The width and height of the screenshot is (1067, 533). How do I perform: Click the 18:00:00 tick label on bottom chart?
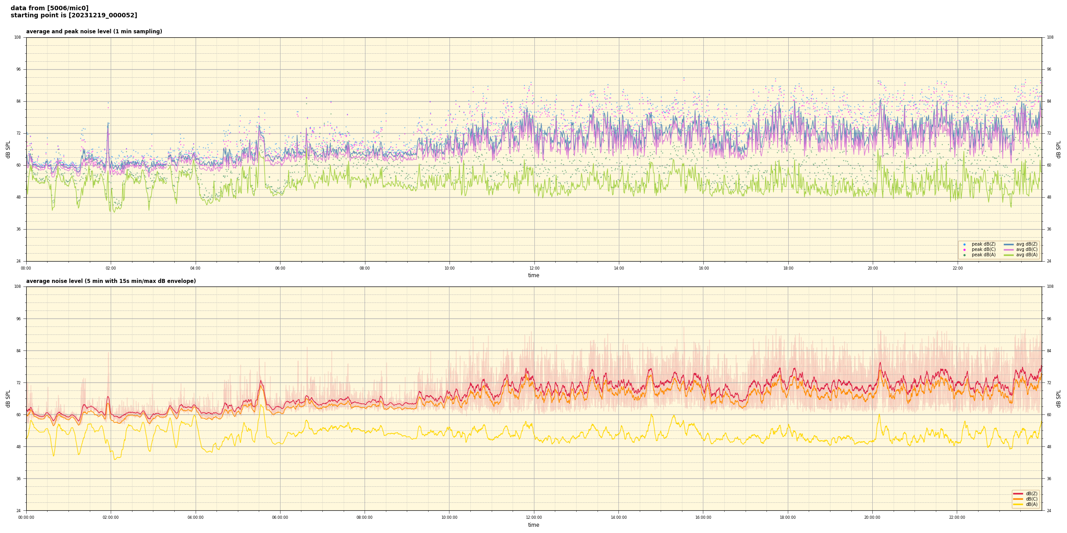click(x=788, y=517)
